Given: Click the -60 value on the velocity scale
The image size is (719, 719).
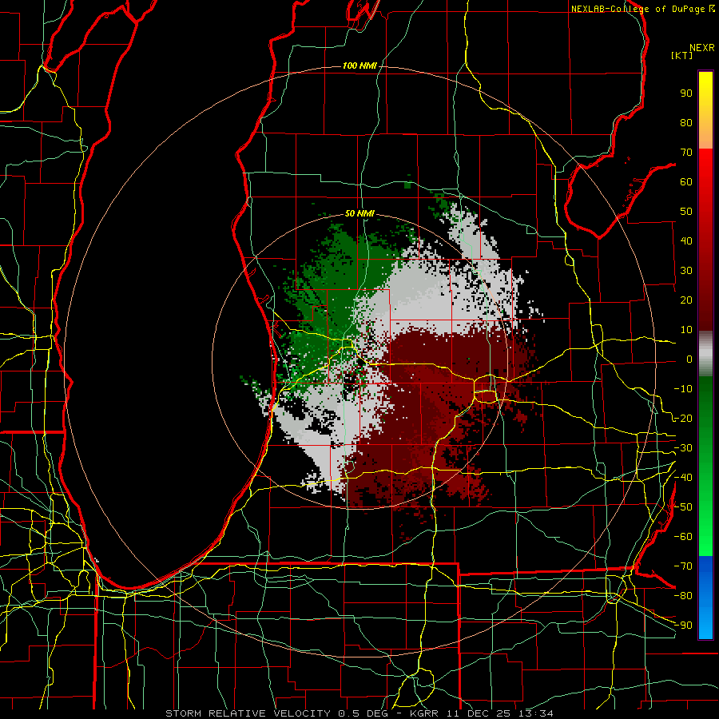Looking at the screenshot, I should click(683, 537).
